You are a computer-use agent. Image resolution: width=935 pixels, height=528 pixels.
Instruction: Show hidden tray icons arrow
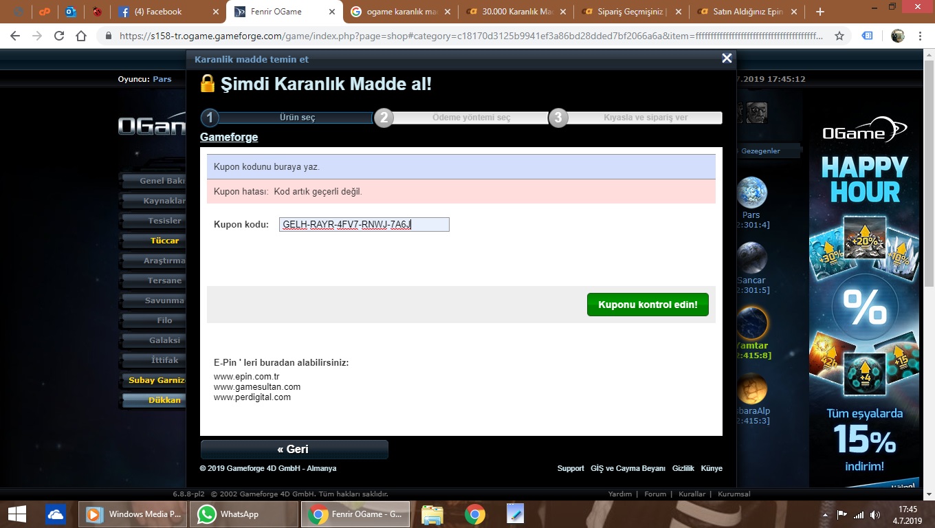pos(826,514)
